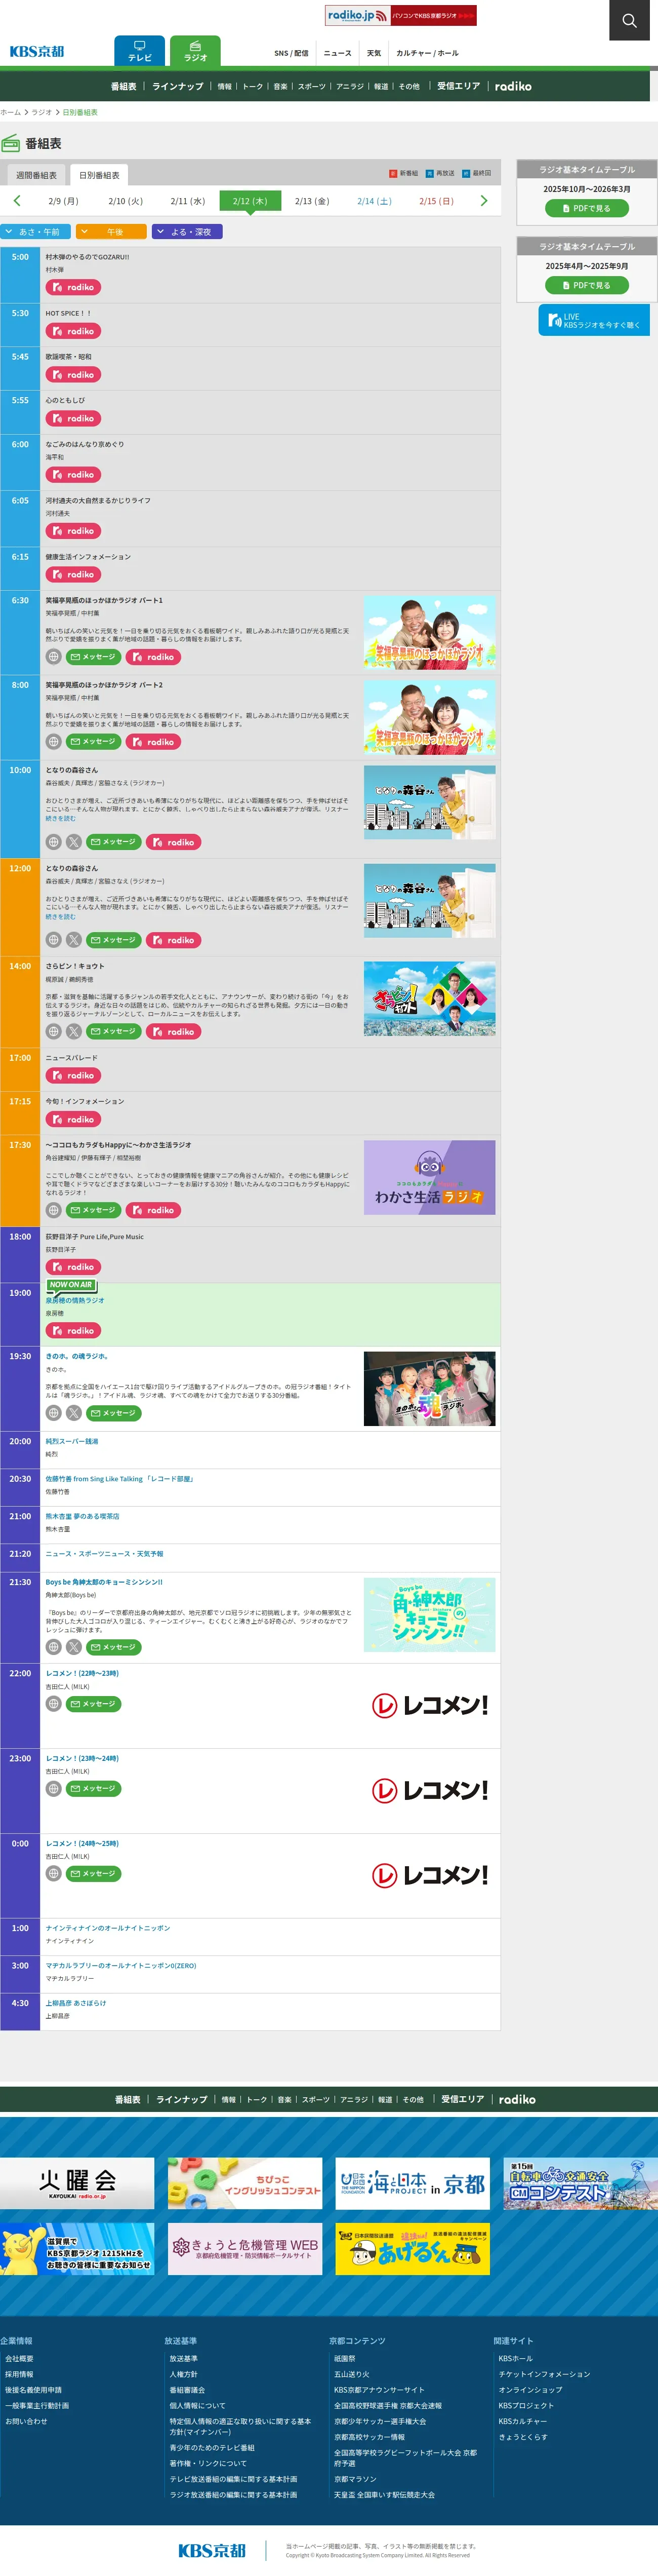Open radiko button for HOT SPICE！！
The image size is (658, 2576).
(73, 331)
